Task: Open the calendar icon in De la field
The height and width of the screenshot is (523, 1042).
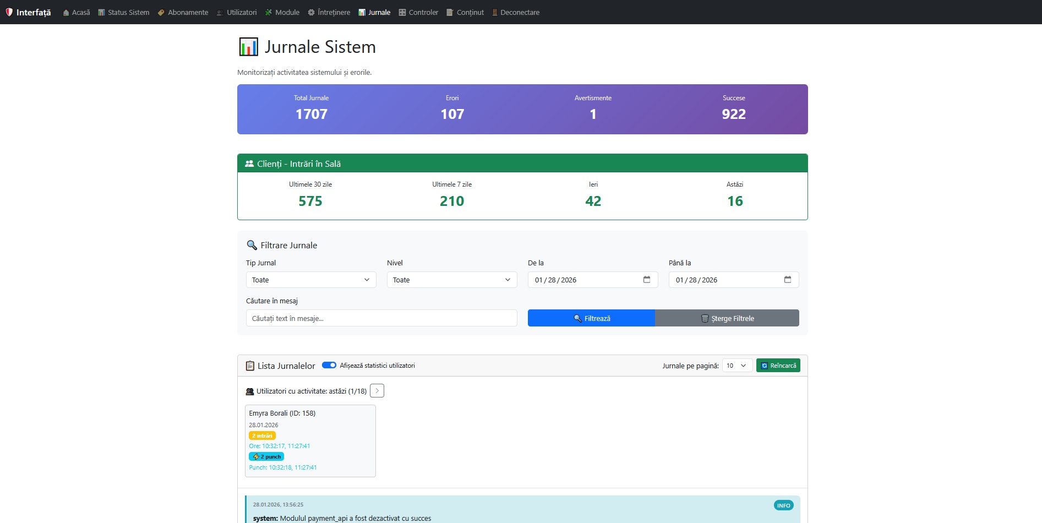Action: pyautogui.click(x=646, y=280)
